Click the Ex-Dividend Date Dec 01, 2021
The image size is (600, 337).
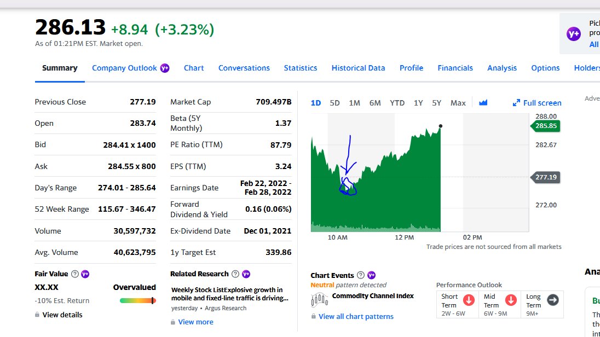coord(268,231)
